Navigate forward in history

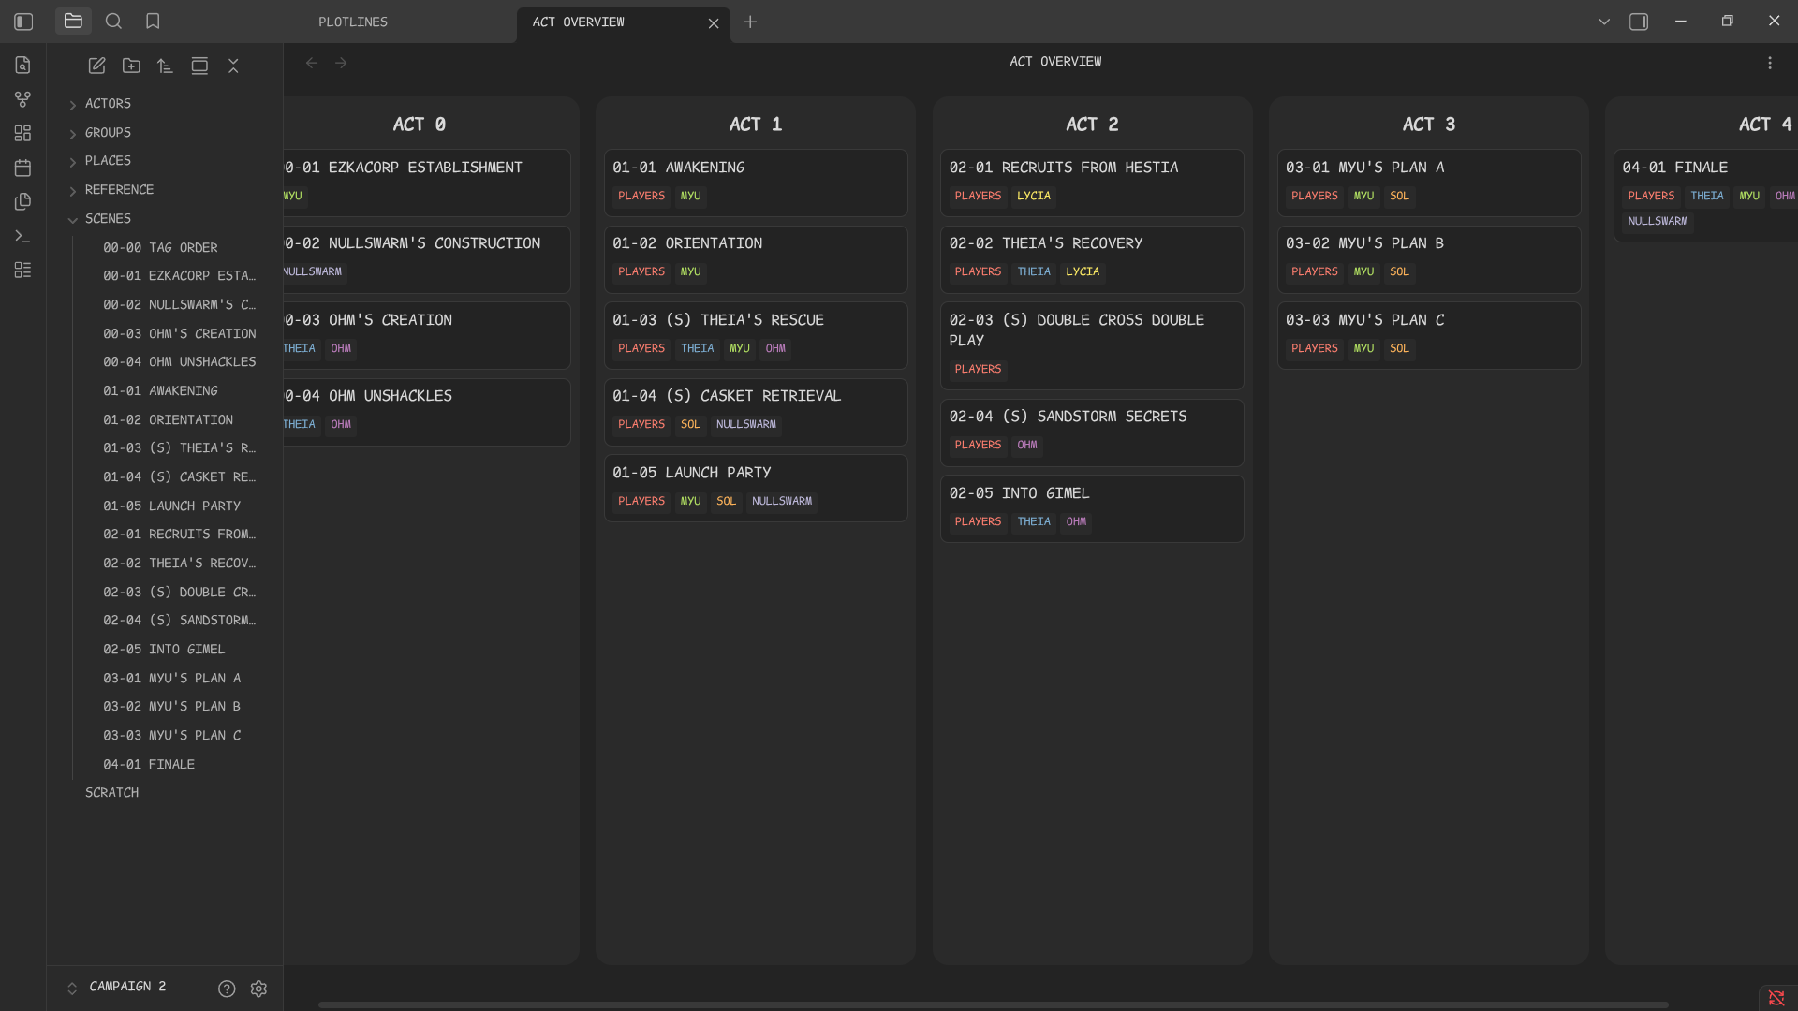click(341, 63)
